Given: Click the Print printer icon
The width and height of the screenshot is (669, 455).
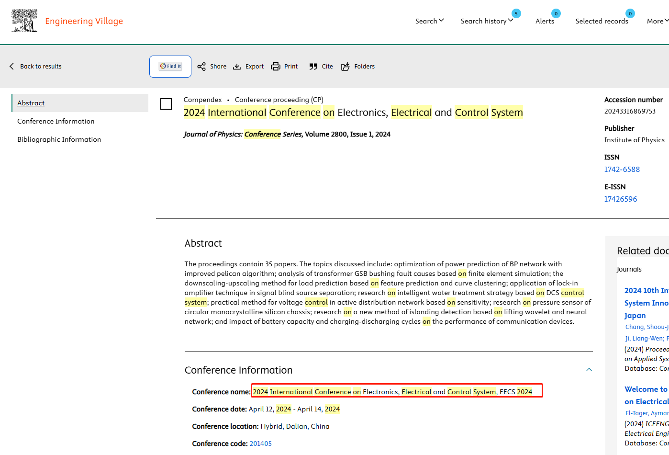Looking at the screenshot, I should (276, 67).
